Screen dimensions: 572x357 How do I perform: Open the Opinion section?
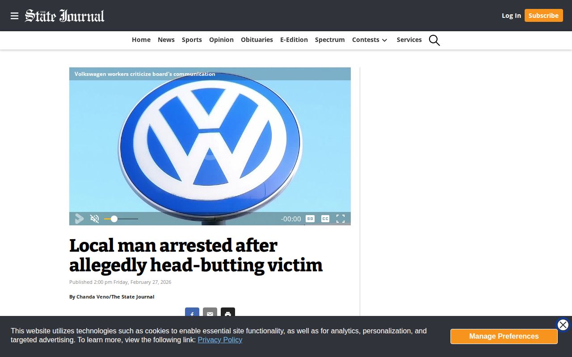221,40
